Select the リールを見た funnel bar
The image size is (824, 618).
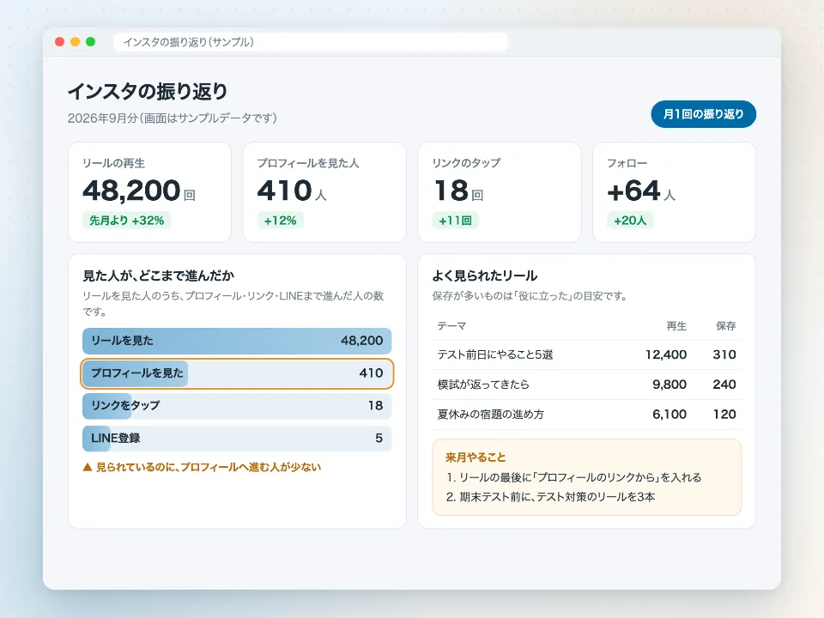tap(237, 341)
